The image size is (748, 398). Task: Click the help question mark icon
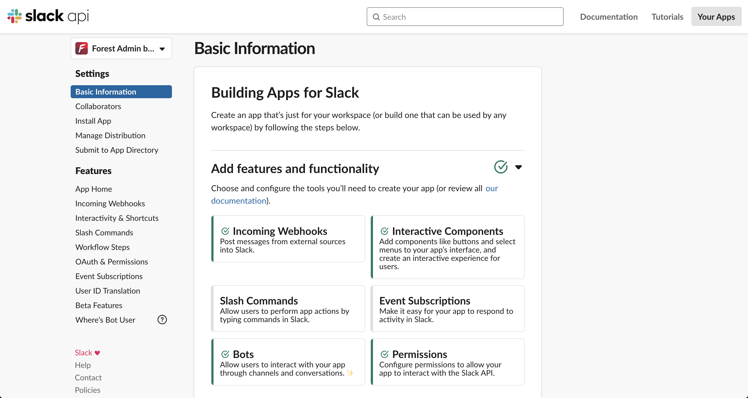point(162,320)
